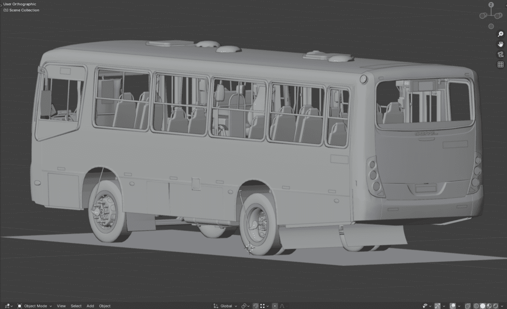Click the zoom magnifier gizmo icon
The height and width of the screenshot is (309, 507).
tap(501, 34)
